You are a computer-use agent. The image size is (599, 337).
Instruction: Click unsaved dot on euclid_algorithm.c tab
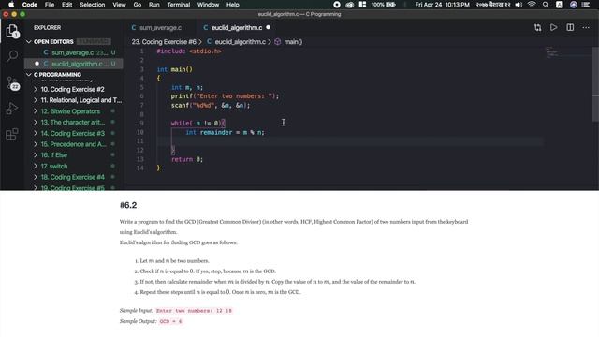269,27
